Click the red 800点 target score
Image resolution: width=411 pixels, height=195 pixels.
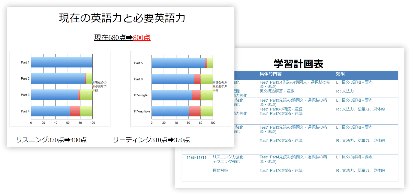click(142, 38)
